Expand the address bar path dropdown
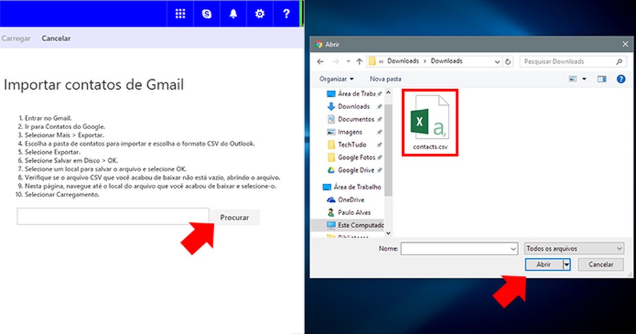The height and width of the screenshot is (334, 636). (497, 61)
